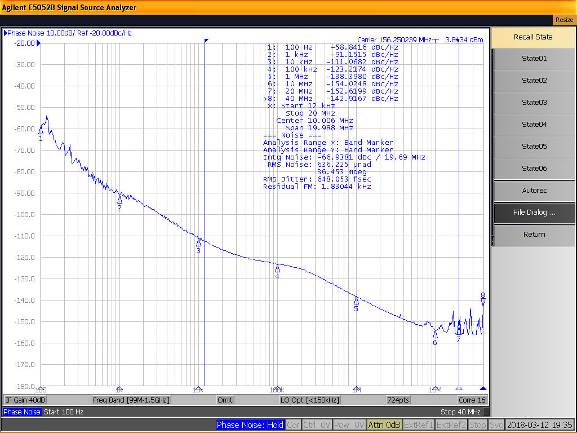
Task: Switch to the Phase Noise tab
Action: (x=22, y=412)
